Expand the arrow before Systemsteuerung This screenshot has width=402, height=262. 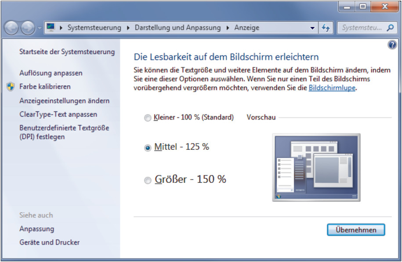61,28
